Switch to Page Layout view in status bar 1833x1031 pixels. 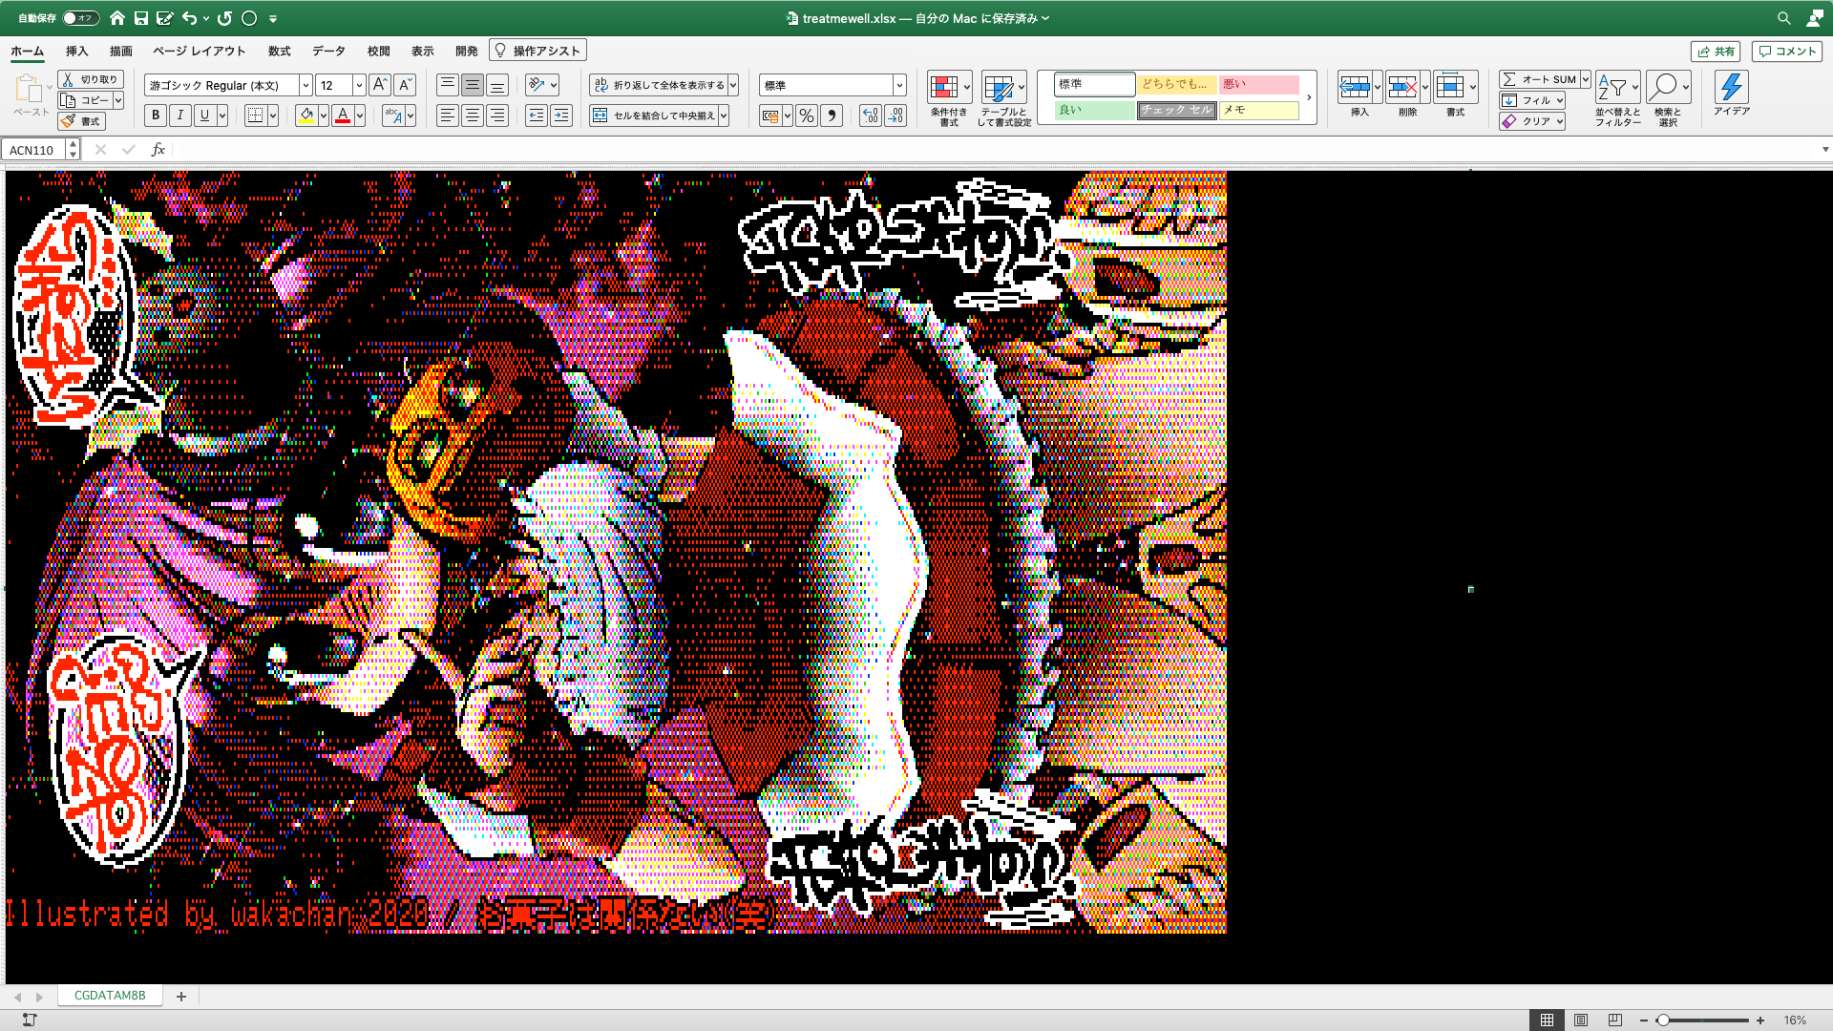click(1581, 1020)
